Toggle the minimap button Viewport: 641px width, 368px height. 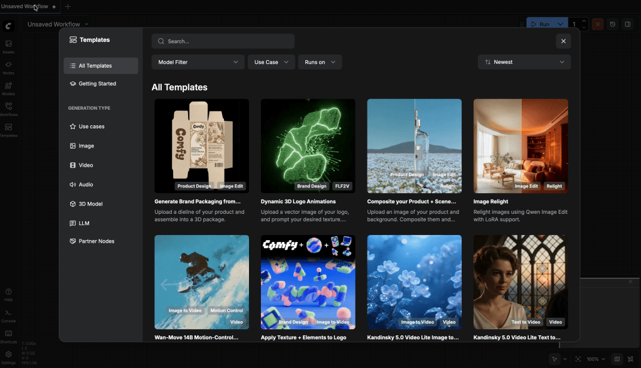pos(617,359)
